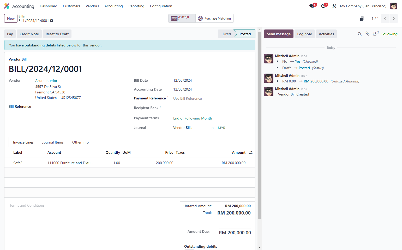The height and width of the screenshot is (250, 402).
Task: Open End of Following Month payment terms
Action: click(193, 118)
